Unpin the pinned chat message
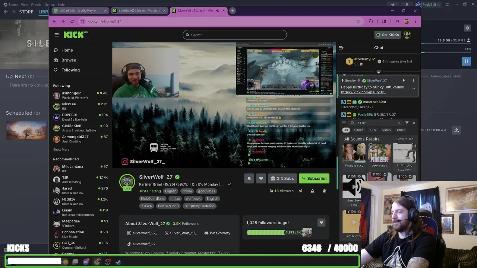The image size is (477, 268). click(404, 81)
